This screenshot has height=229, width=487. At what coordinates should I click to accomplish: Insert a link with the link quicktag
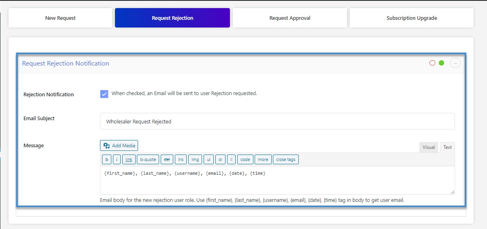tap(128, 159)
